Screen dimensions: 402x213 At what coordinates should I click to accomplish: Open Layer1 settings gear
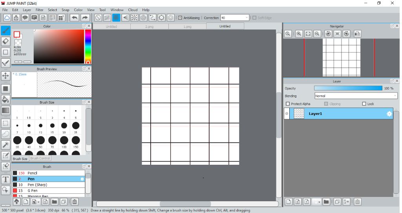pos(389,114)
